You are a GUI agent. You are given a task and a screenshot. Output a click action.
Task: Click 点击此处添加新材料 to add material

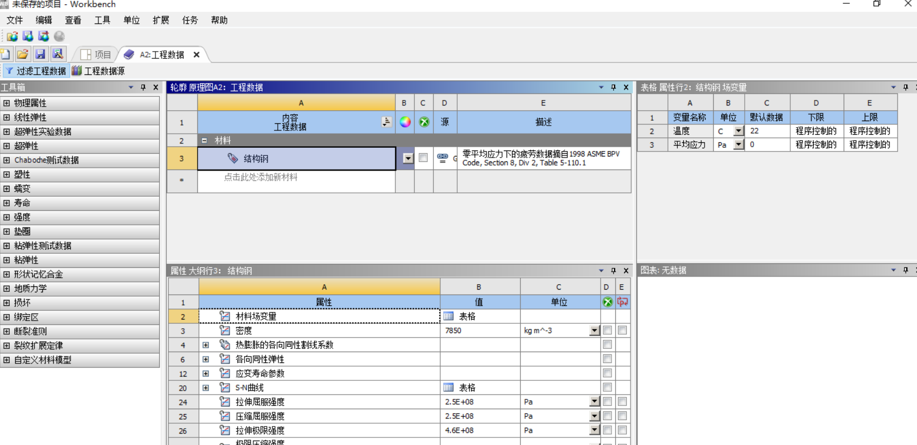[261, 177]
